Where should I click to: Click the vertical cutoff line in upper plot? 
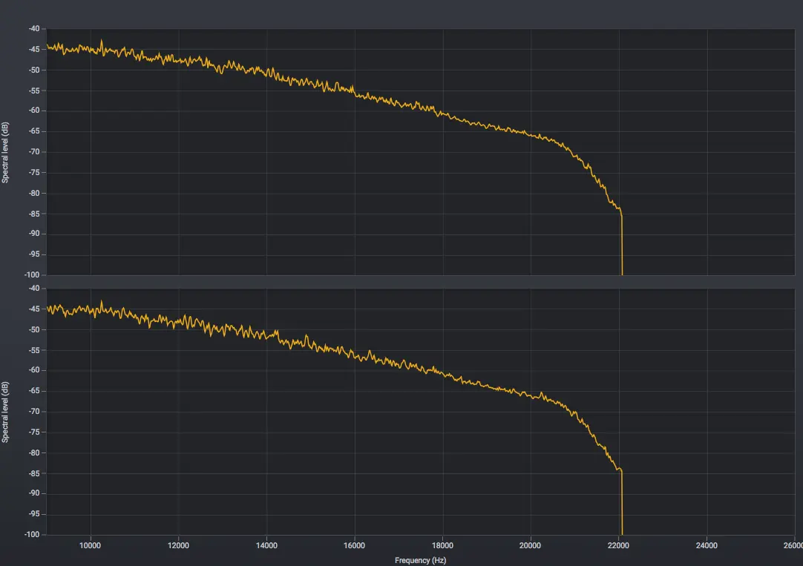621,245
